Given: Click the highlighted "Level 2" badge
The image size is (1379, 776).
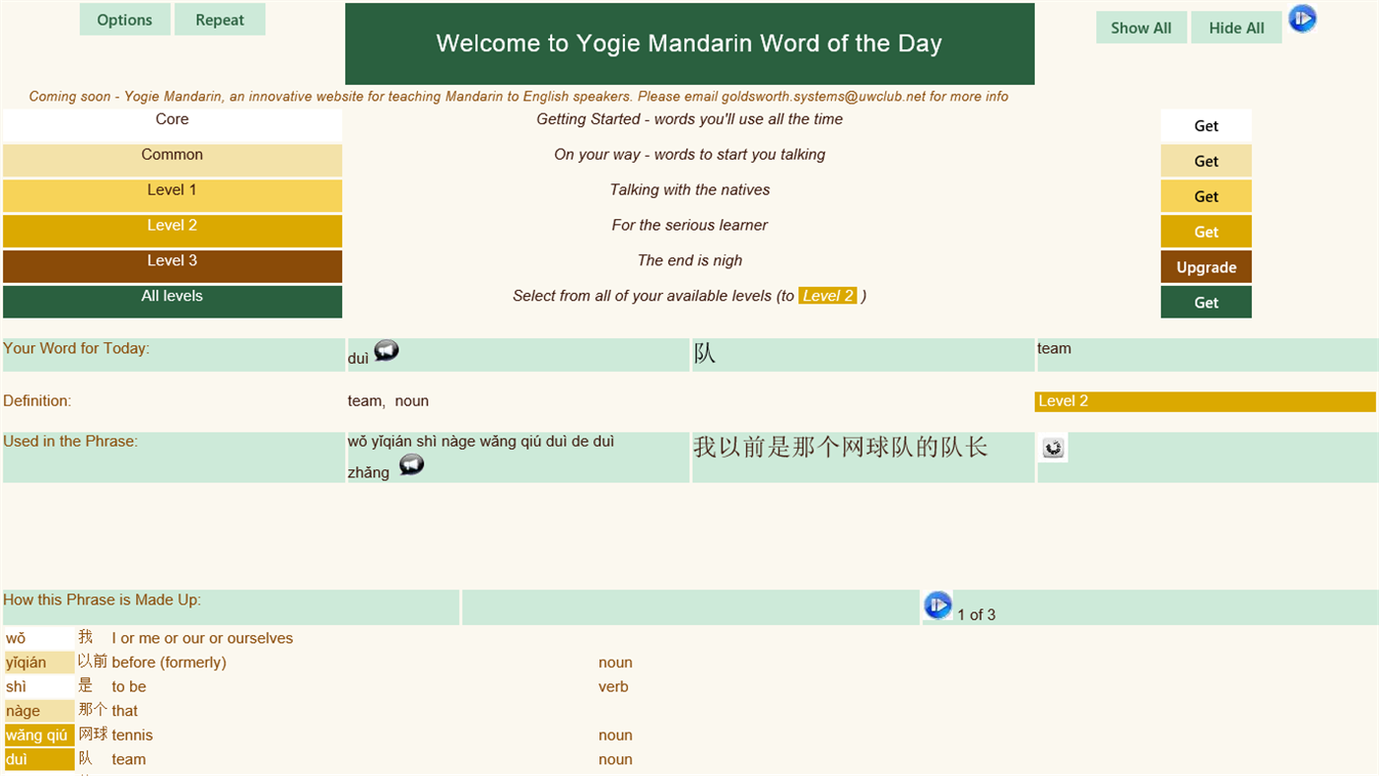Looking at the screenshot, I should pos(828,295).
